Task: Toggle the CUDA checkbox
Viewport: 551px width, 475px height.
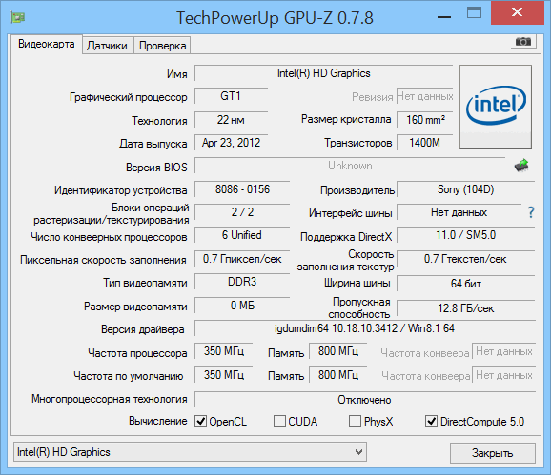Action: click(x=279, y=421)
